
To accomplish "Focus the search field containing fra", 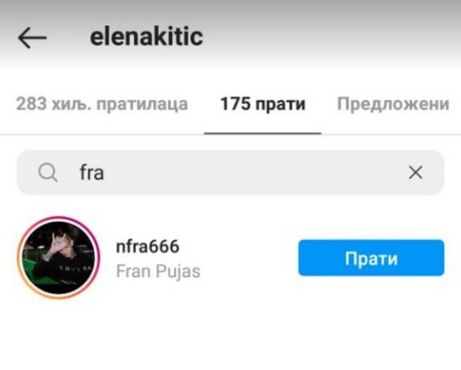I will click(x=230, y=172).
